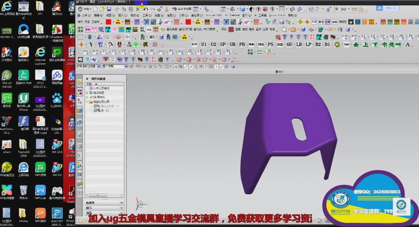Click the MV move tool icon

point(100,44)
